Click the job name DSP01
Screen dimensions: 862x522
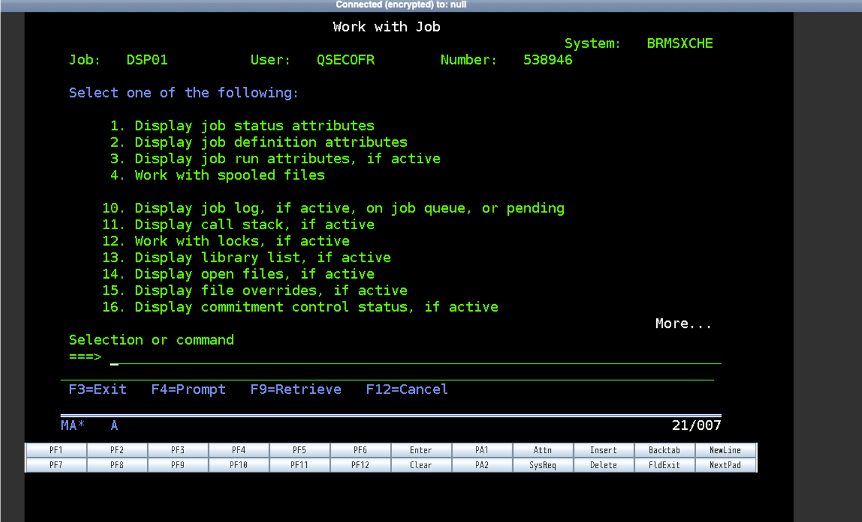(147, 60)
